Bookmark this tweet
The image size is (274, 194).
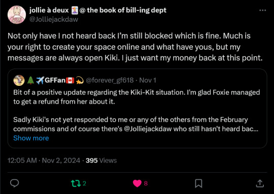pyautogui.click(x=198, y=183)
